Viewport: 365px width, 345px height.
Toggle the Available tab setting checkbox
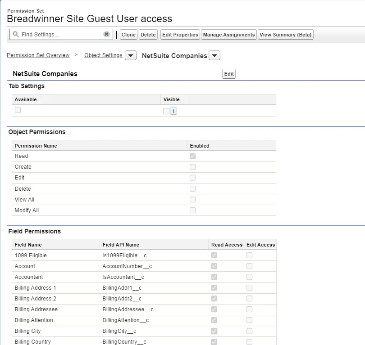point(18,110)
